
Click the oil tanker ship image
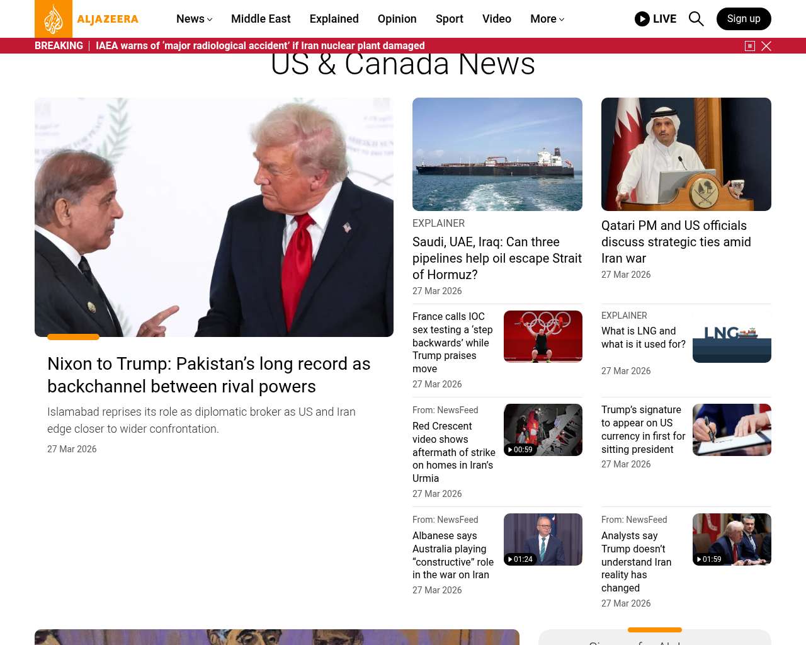click(x=497, y=154)
